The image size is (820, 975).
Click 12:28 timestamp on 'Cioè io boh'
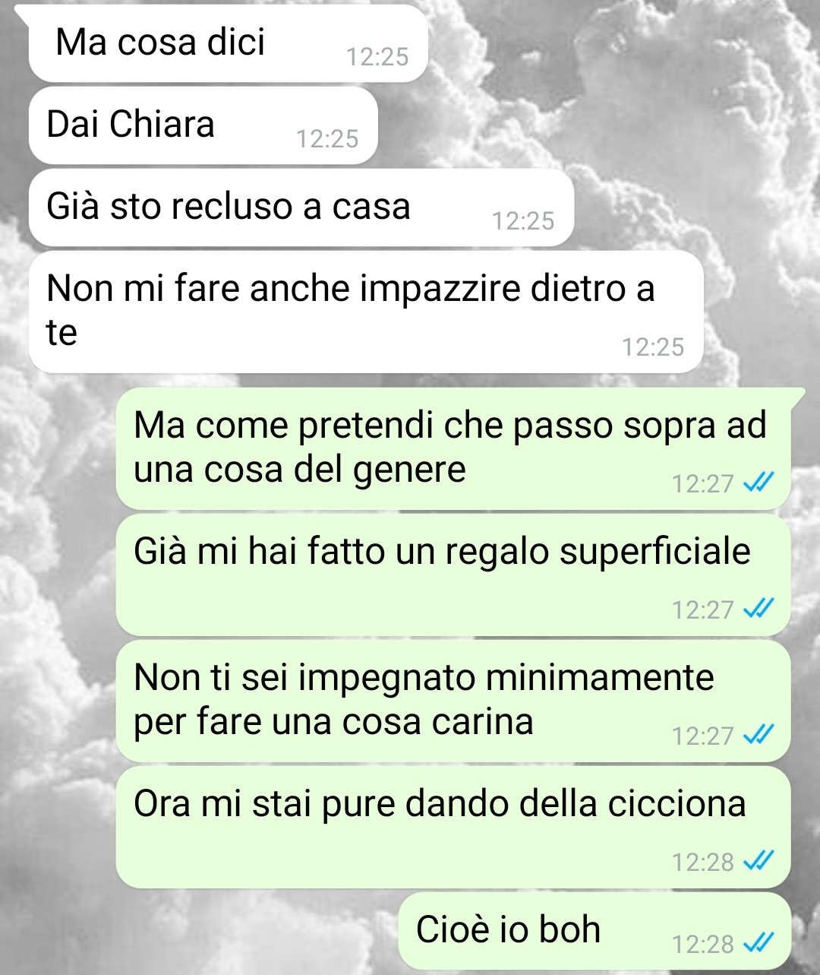pyautogui.click(x=703, y=945)
